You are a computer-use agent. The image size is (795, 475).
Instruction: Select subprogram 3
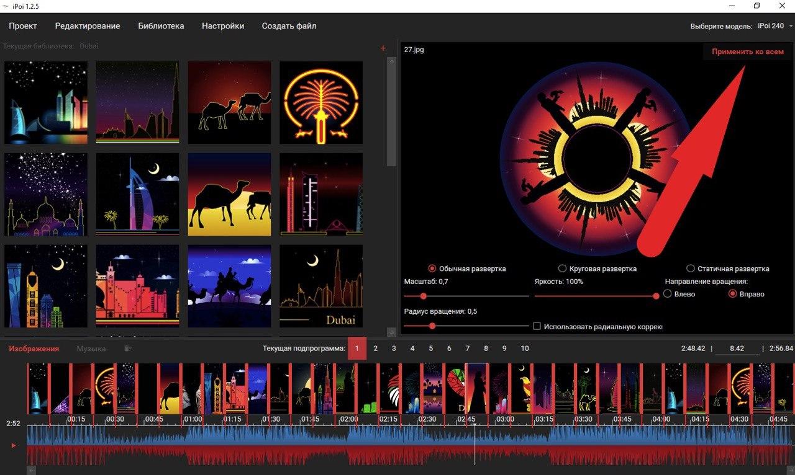click(x=394, y=348)
